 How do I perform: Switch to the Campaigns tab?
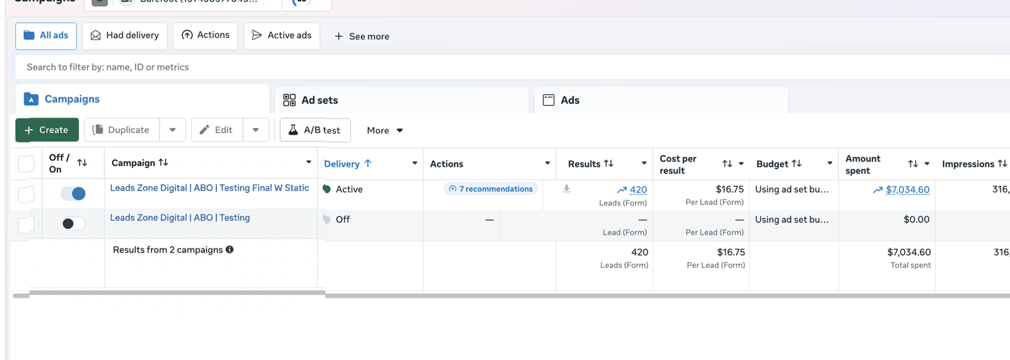coord(143,99)
